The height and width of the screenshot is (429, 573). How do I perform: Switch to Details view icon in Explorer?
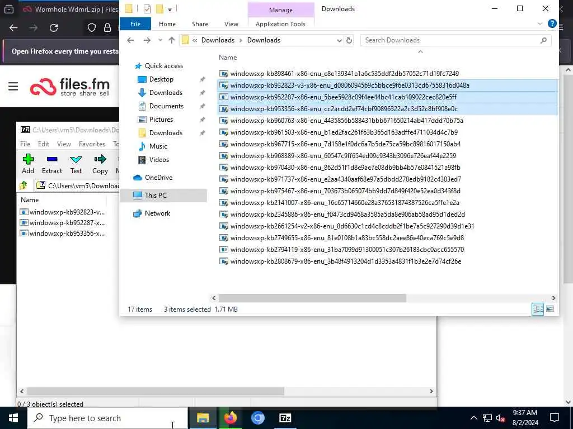point(538,309)
